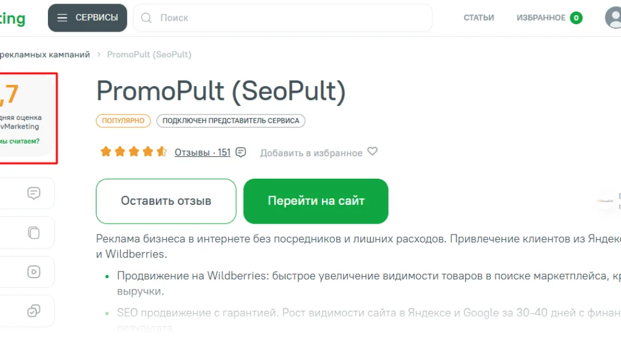Viewport: 621px width, 349px height.
Task: Click the ПОПУЛЯРНО badge
Action: [x=123, y=121]
